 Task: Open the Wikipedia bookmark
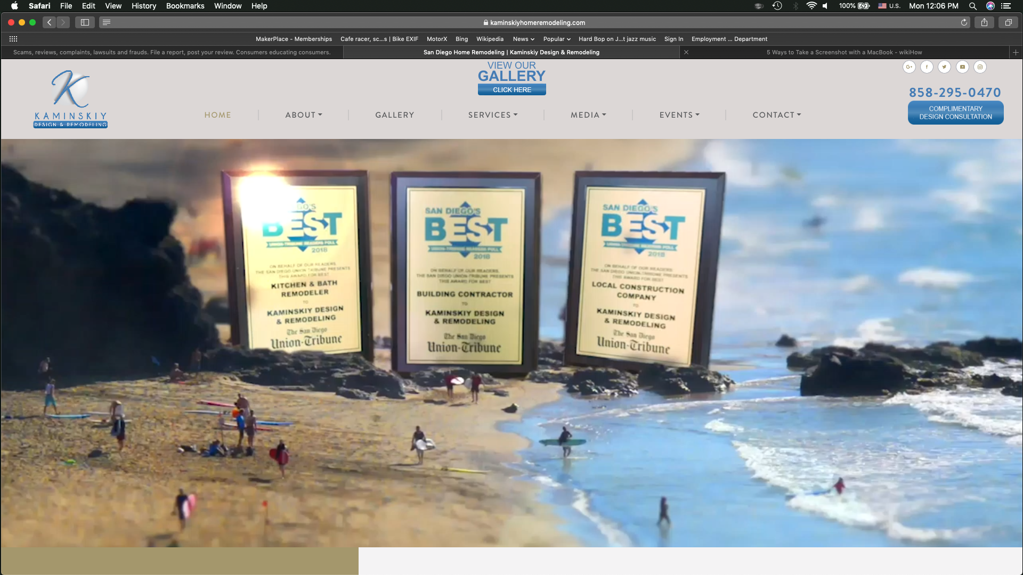pyautogui.click(x=490, y=39)
